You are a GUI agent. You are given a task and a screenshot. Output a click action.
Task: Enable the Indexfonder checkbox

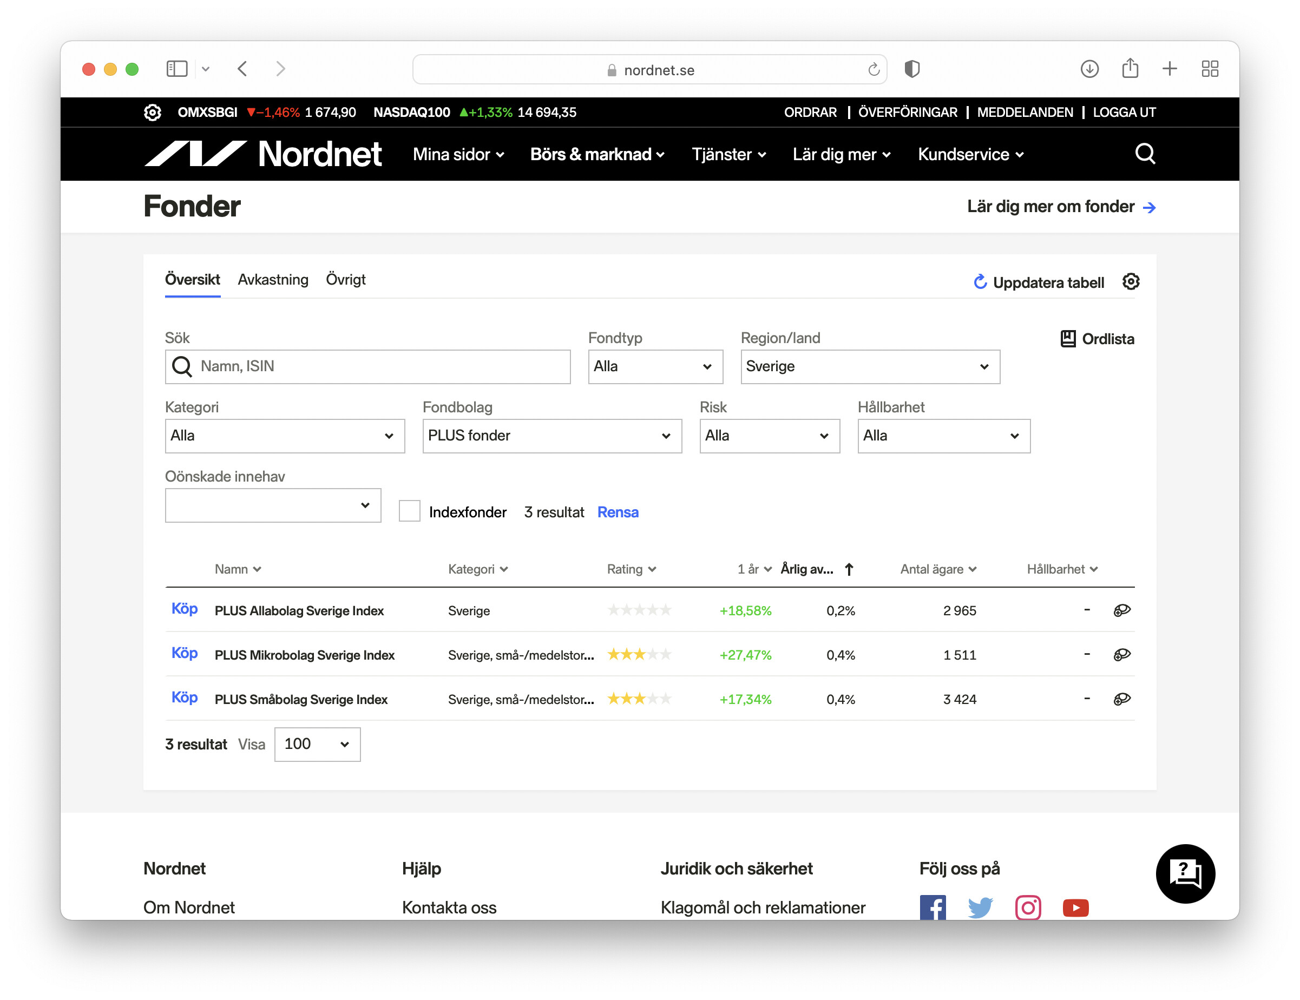[x=409, y=511]
